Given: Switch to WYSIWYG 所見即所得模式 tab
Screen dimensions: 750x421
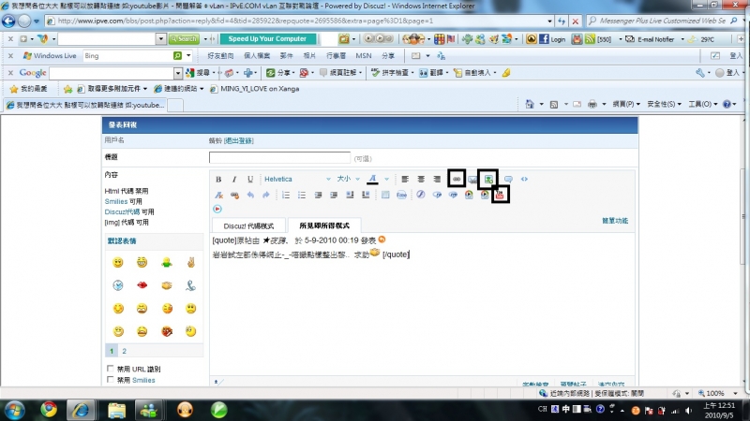Looking at the screenshot, I should tap(324, 225).
